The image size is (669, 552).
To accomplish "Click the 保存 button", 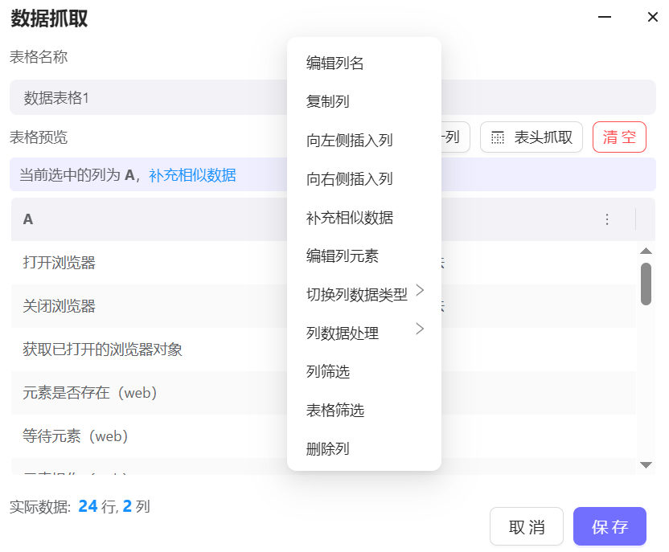I will pyautogui.click(x=609, y=527).
